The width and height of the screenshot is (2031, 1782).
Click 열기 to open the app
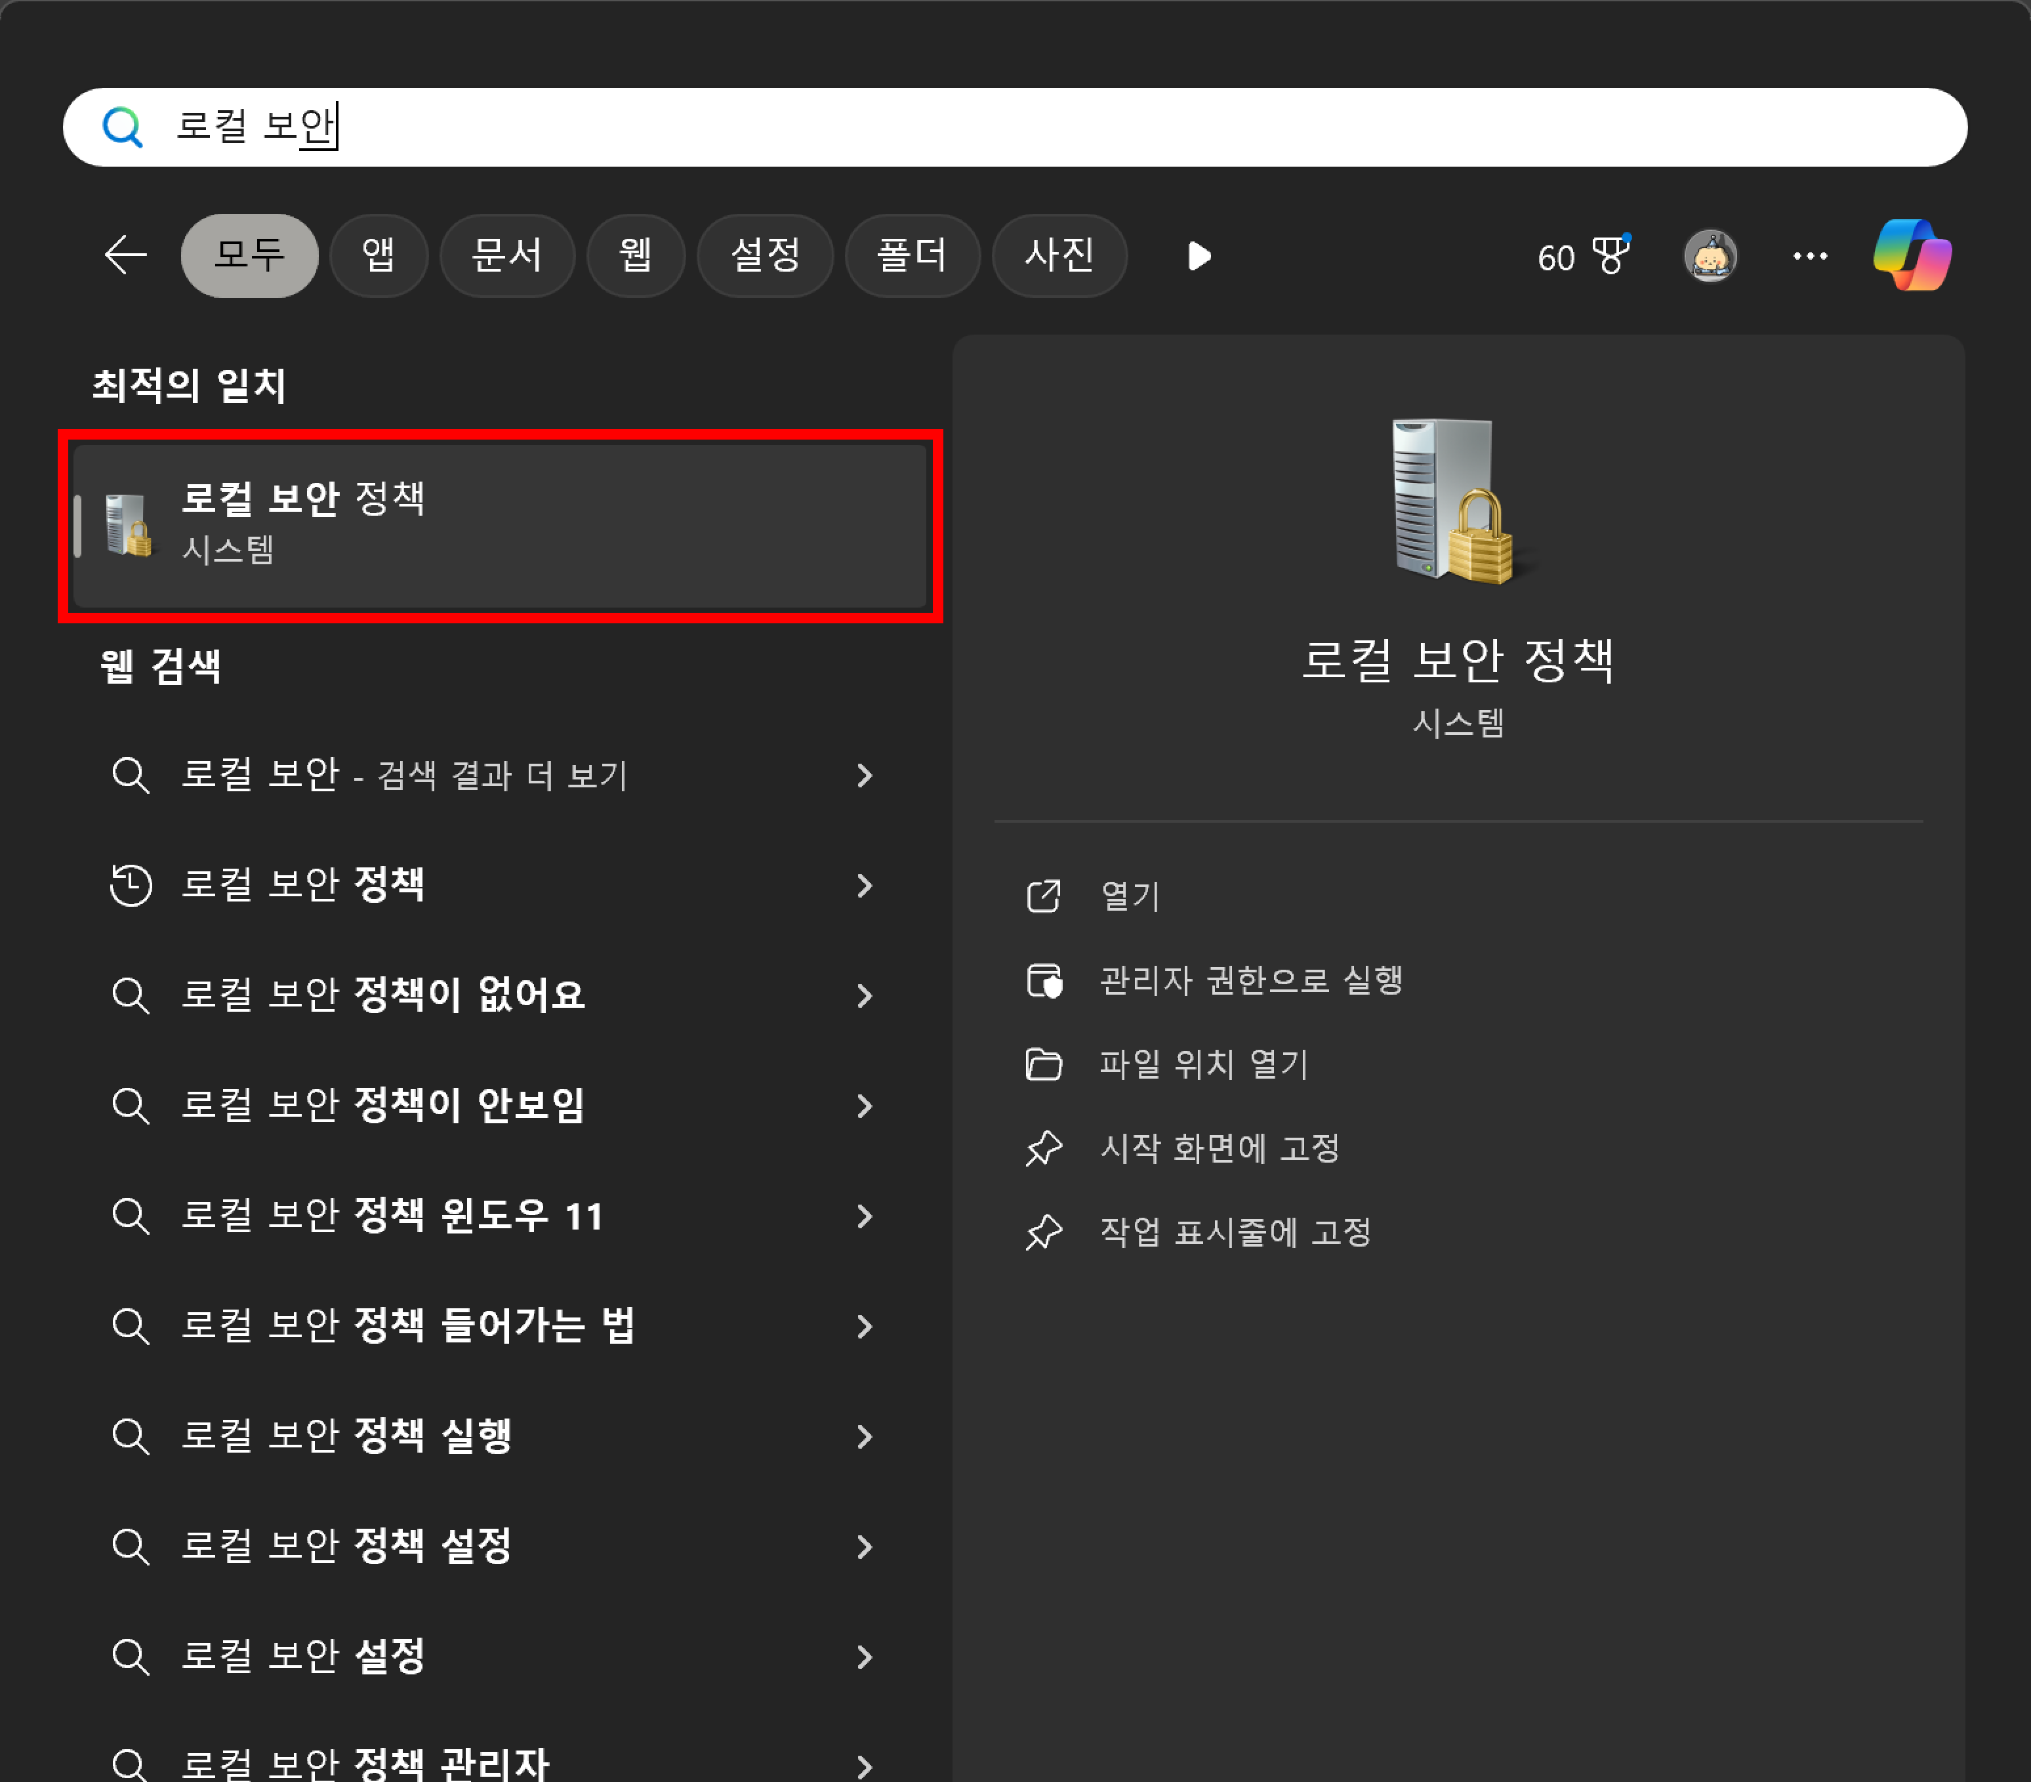tap(1131, 896)
